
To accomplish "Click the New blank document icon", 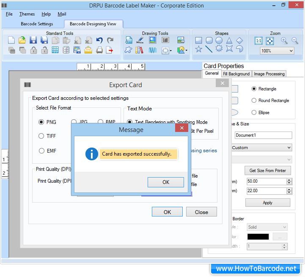I will pos(11,40).
